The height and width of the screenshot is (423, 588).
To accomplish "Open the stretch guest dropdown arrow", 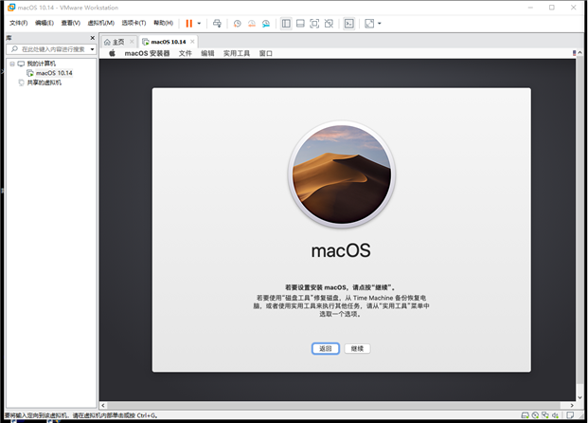I will [380, 24].
